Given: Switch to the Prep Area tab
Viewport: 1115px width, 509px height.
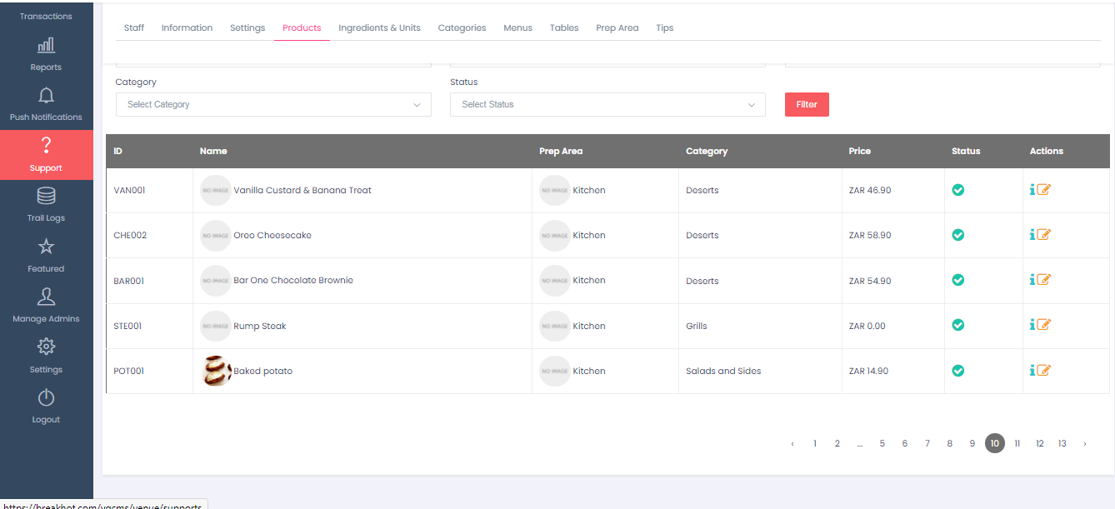Looking at the screenshot, I should 617,27.
